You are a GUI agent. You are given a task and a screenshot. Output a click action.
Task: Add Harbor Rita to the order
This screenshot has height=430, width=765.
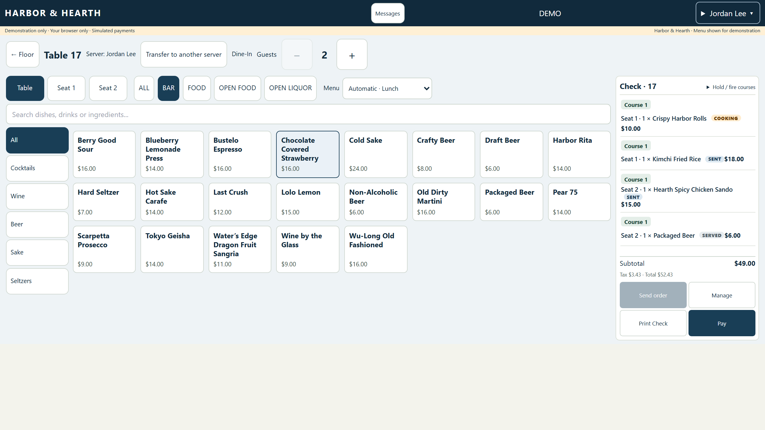click(579, 154)
